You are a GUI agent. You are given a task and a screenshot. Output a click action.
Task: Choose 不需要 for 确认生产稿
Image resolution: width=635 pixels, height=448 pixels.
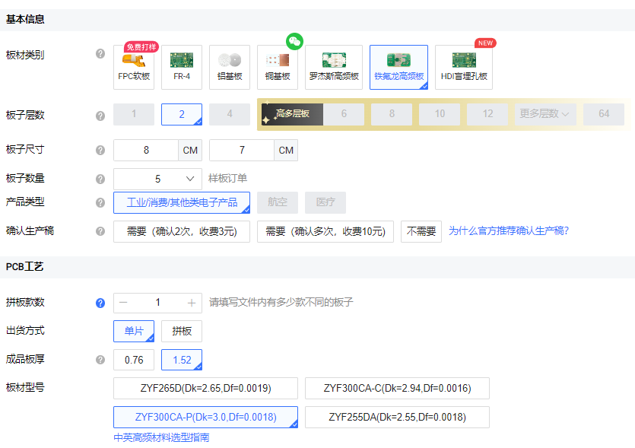point(421,230)
